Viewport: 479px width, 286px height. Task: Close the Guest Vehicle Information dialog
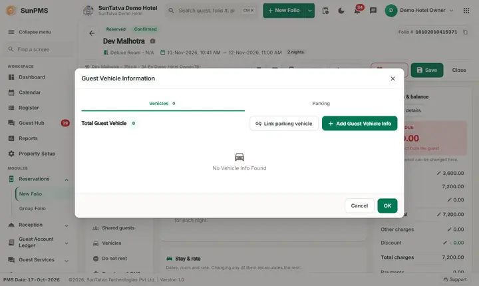pos(393,78)
